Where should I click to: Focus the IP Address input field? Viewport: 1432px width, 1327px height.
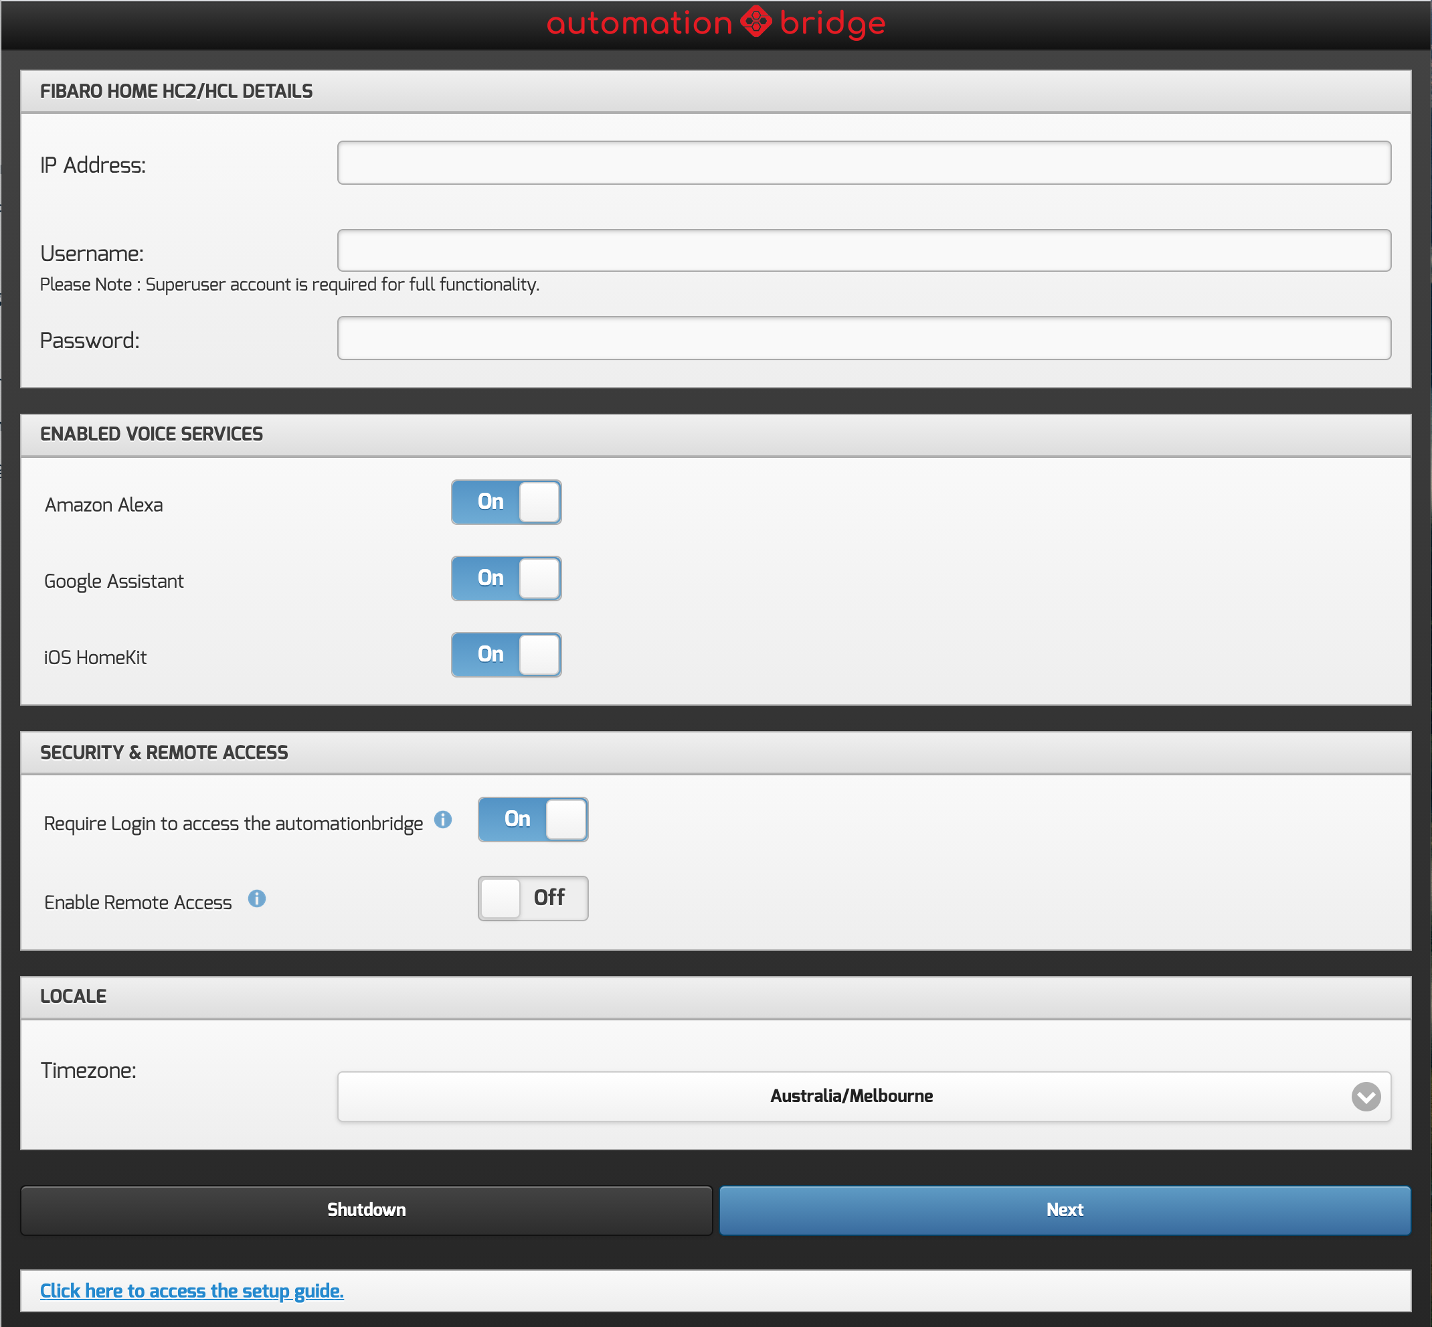[863, 163]
